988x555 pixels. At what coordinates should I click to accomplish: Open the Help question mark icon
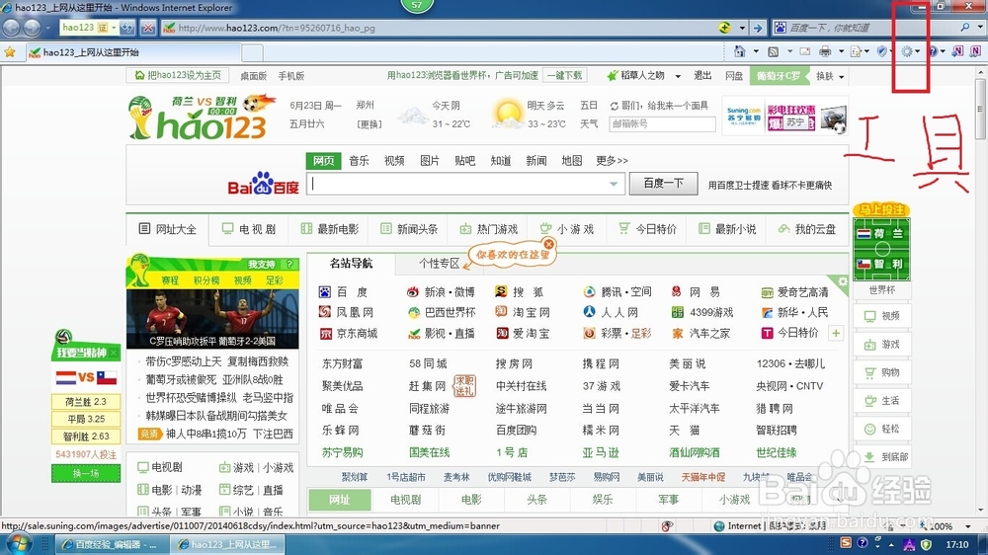coord(934,51)
